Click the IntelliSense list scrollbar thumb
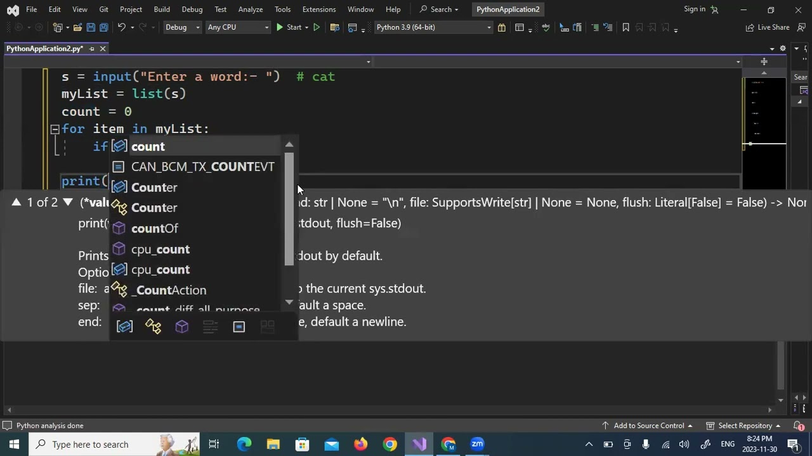 tap(289, 209)
